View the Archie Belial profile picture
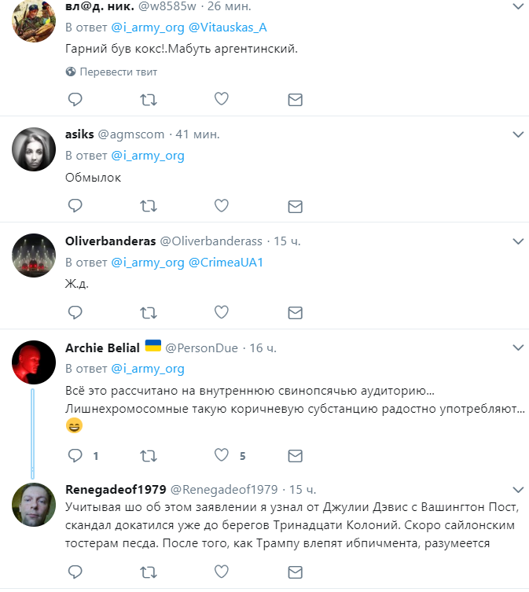This screenshot has width=529, height=592. 34,362
